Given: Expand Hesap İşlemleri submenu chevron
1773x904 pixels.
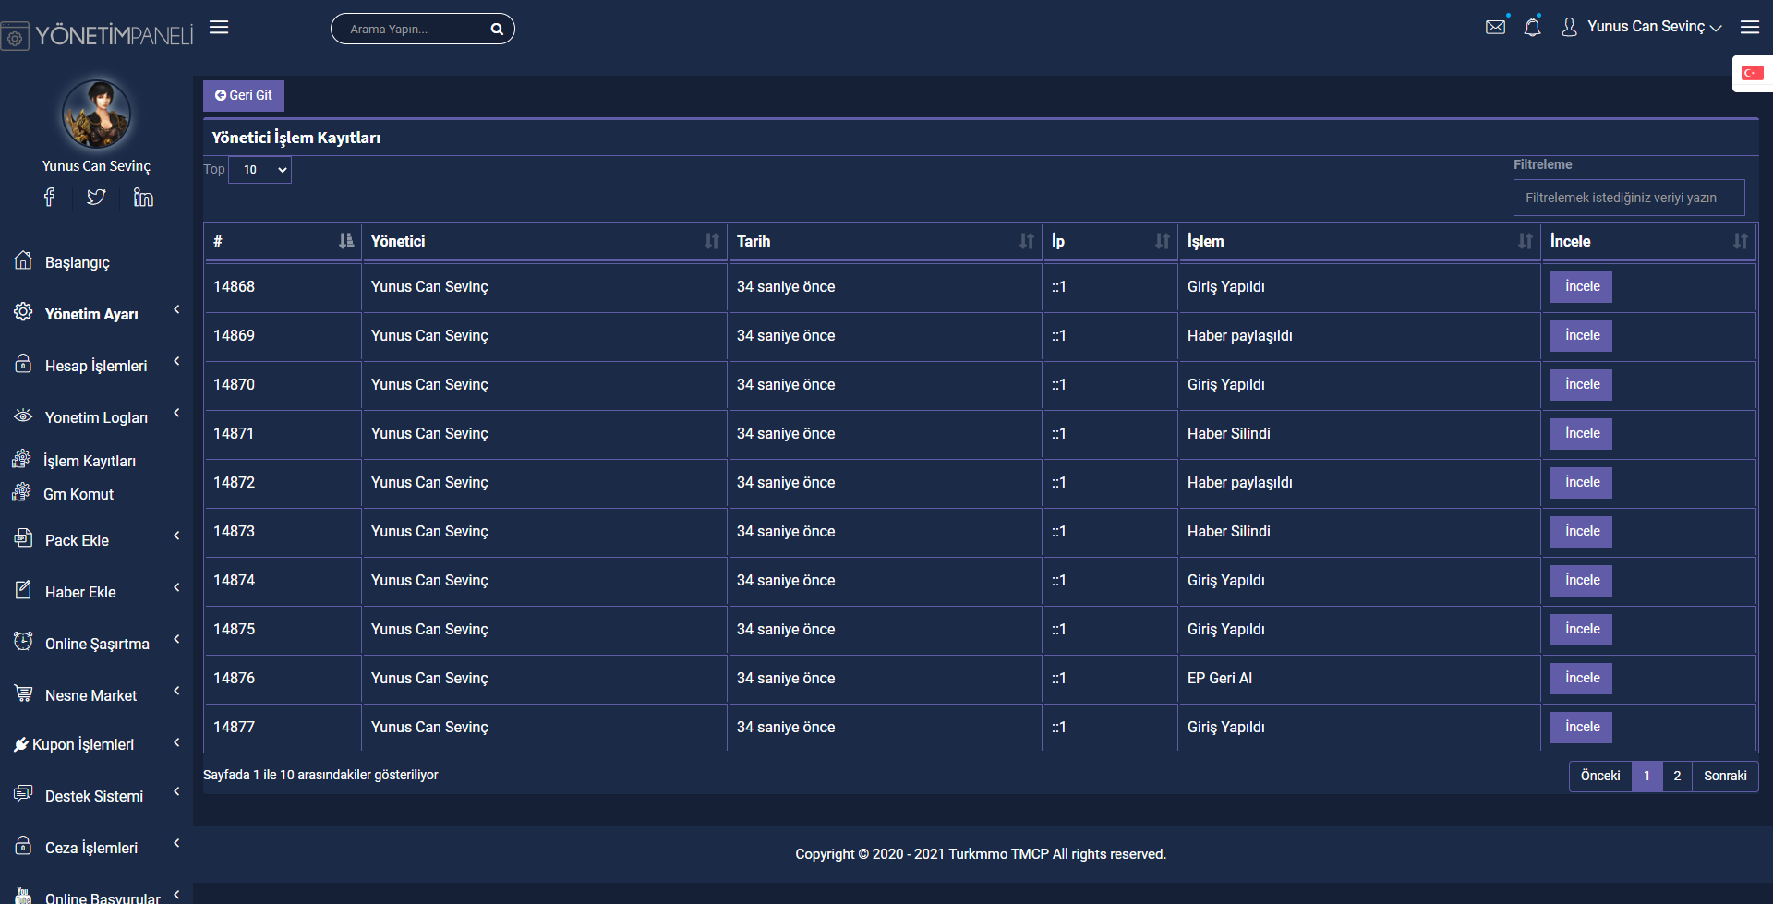Looking at the screenshot, I should coord(176,361).
